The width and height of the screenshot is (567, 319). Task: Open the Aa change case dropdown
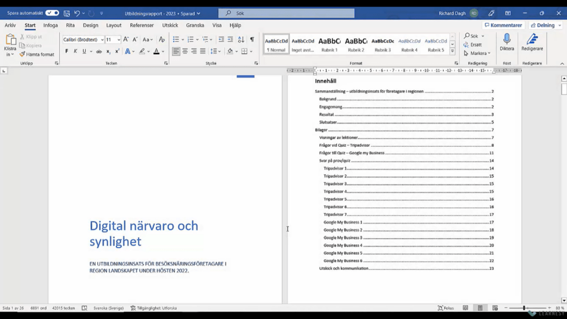[x=147, y=39]
